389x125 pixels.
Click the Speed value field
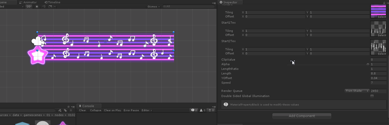point(378,83)
